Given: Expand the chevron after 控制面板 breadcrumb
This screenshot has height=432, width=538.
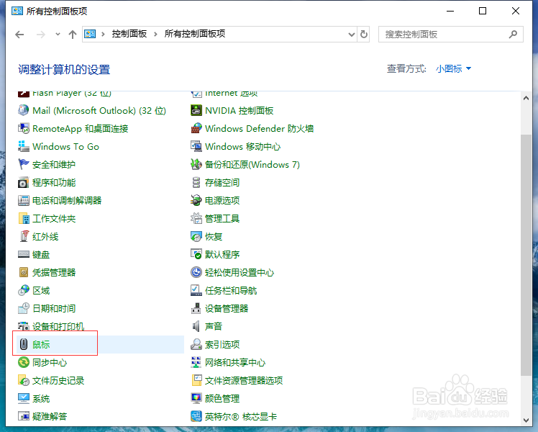Looking at the screenshot, I should pos(155,34).
